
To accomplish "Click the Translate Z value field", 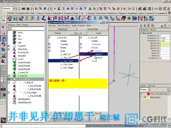I will coord(164,41).
